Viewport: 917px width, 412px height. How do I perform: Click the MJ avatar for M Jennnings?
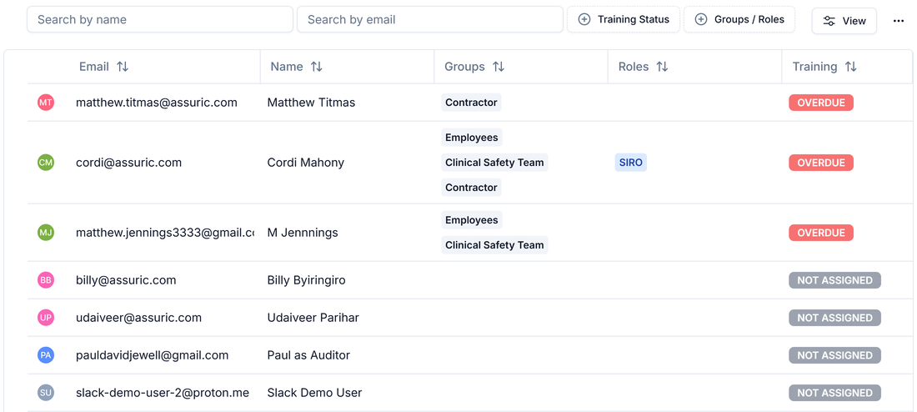pyautogui.click(x=46, y=233)
